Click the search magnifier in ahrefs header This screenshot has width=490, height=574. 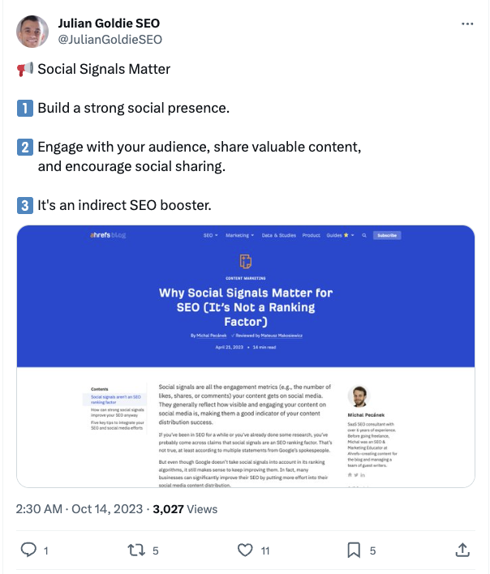click(x=364, y=235)
